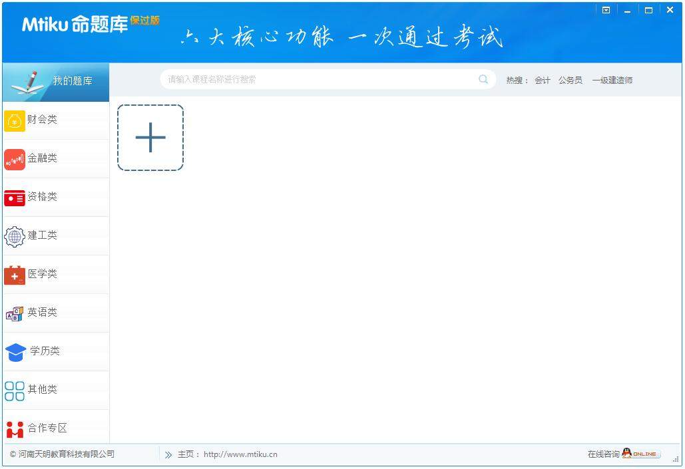Select the 财会类 category icon
The height and width of the screenshot is (469, 685).
[15, 120]
